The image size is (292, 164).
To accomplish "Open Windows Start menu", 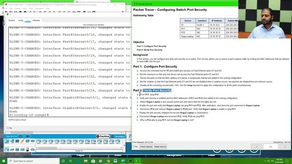I will (4, 161).
